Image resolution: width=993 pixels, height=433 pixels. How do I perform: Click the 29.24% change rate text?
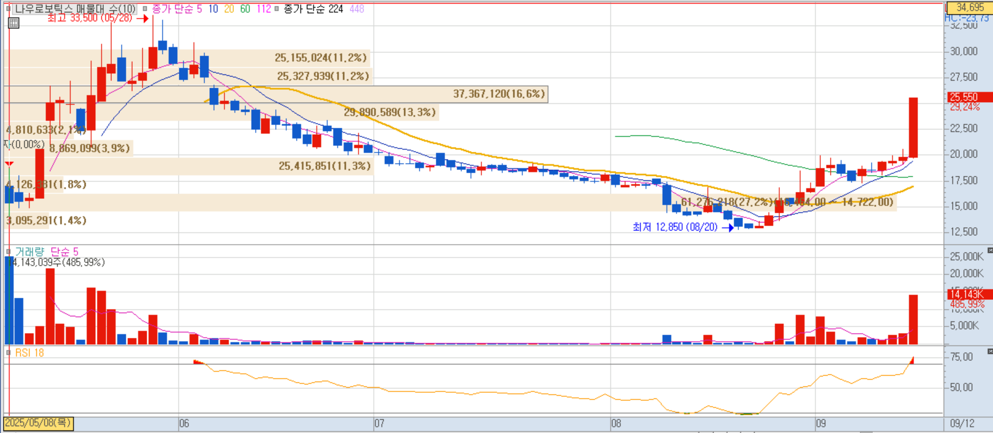coord(965,107)
